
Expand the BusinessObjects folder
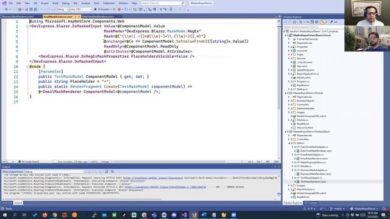[289, 101]
